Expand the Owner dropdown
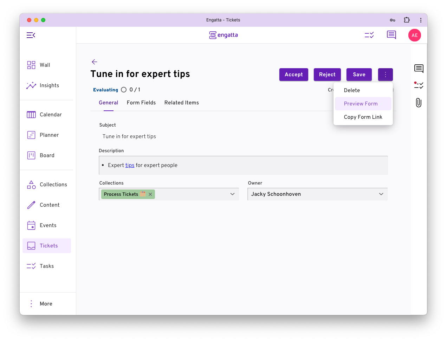Screen dimensions: 447x341 click(x=381, y=194)
